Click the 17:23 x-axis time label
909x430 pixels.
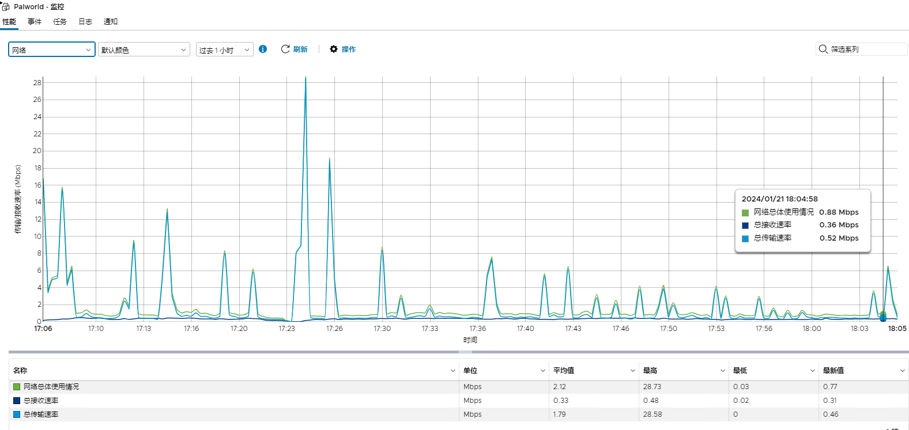(x=286, y=329)
